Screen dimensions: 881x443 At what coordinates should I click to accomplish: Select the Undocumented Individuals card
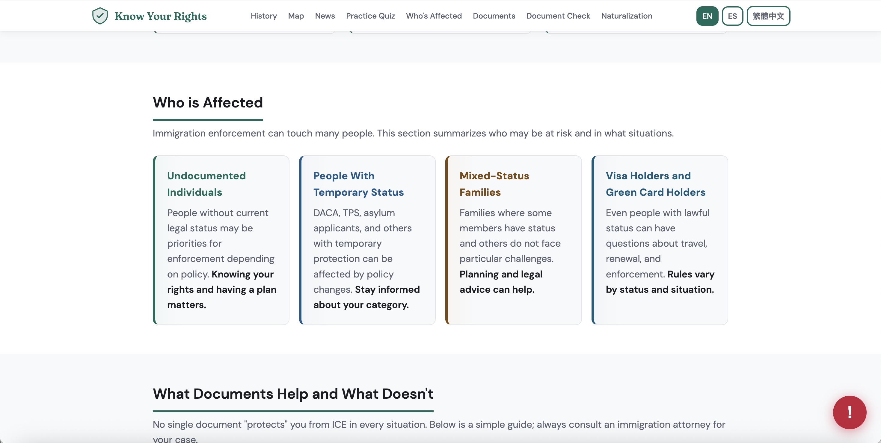tap(221, 240)
